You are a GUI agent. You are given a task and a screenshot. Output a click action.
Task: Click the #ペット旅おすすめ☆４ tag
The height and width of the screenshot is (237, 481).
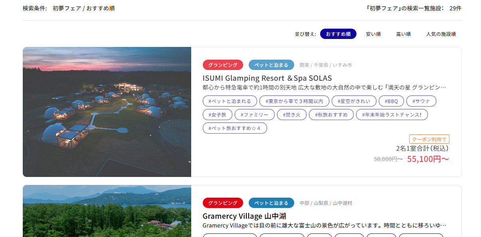point(235,128)
